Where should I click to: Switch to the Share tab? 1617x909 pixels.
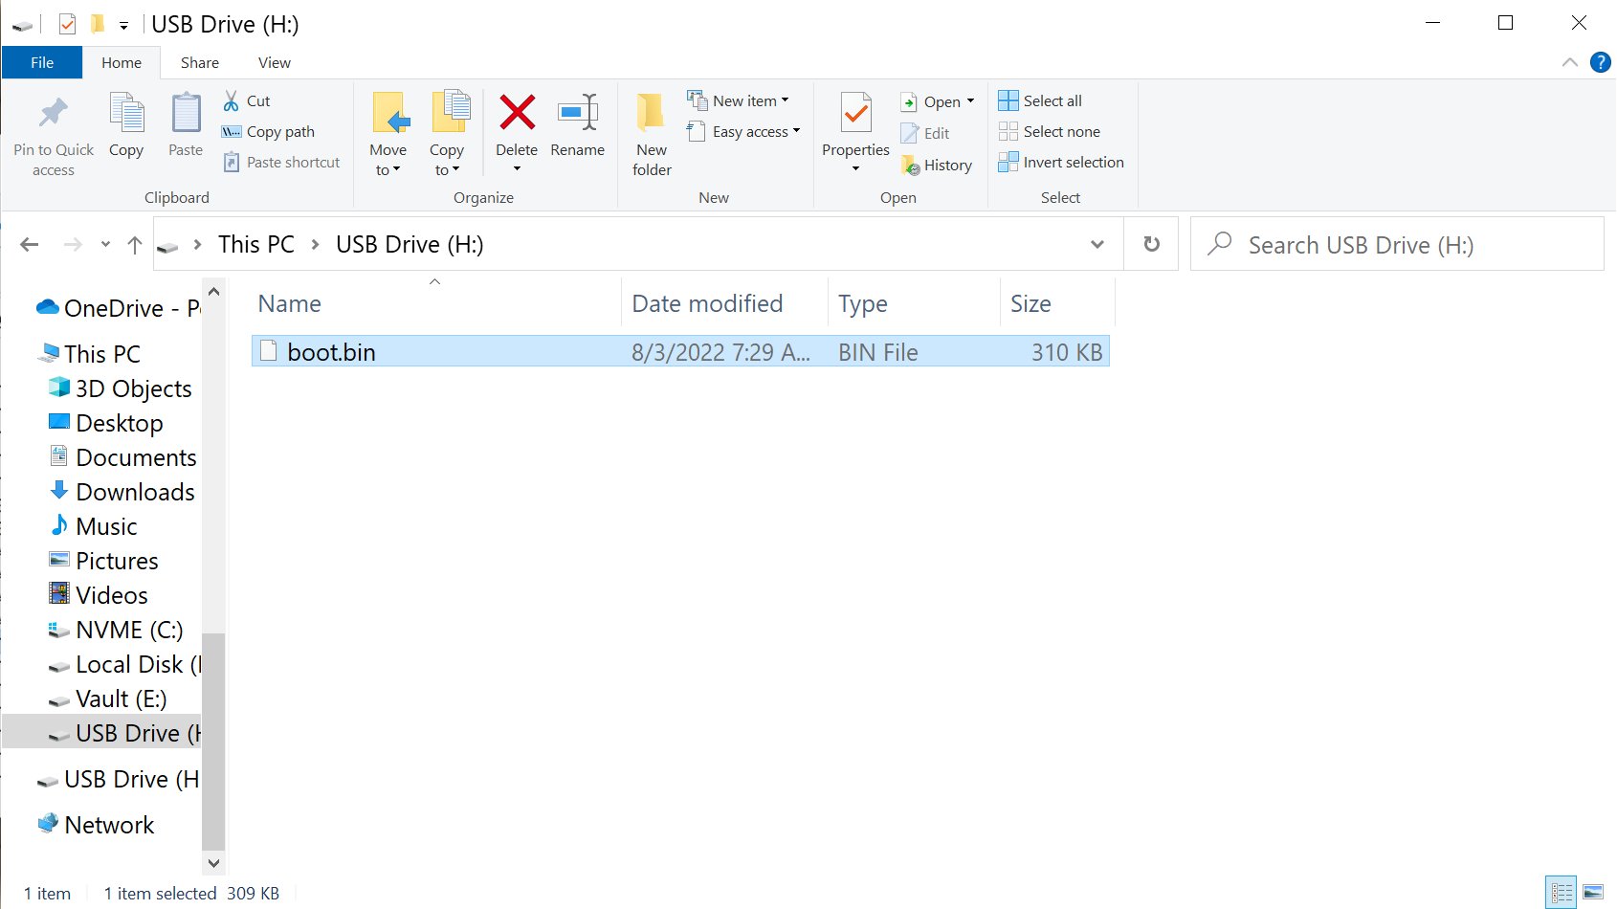200,62
